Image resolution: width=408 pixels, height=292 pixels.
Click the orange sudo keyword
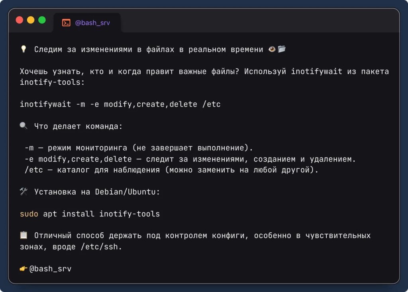tap(29, 214)
